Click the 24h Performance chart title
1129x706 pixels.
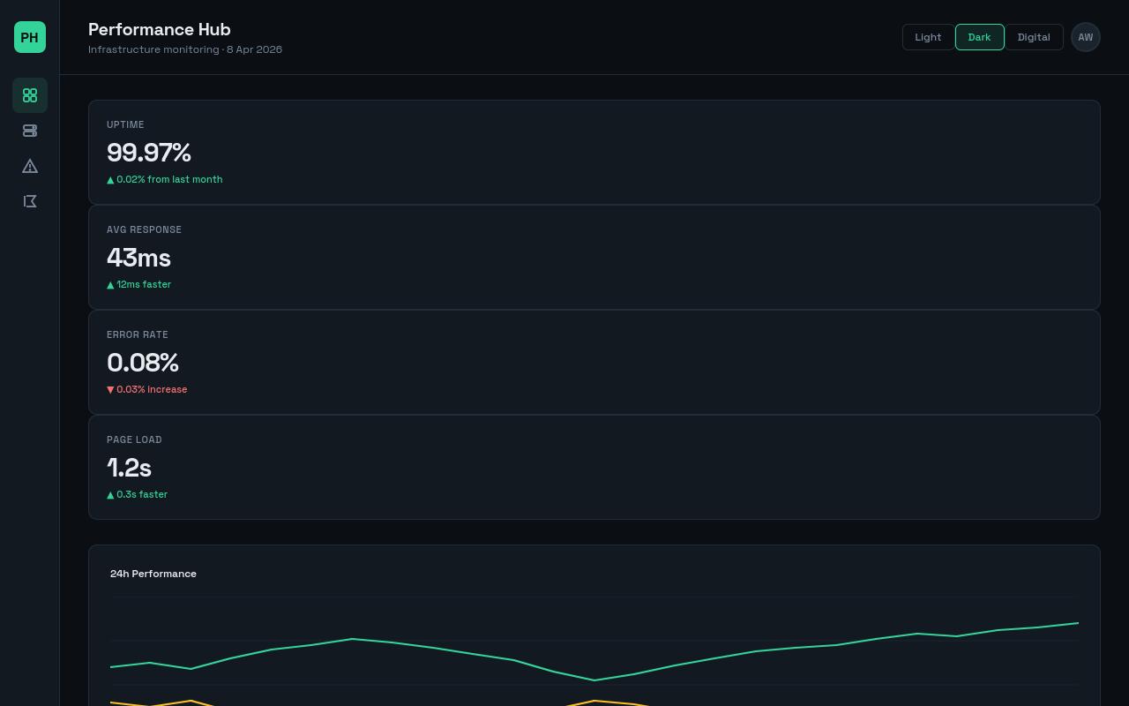point(153,574)
